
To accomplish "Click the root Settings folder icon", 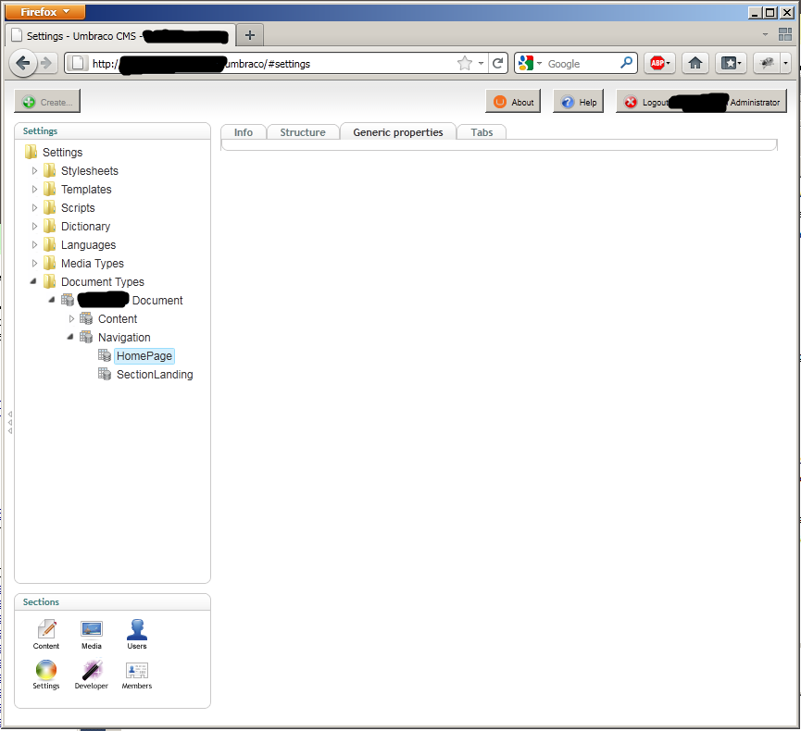I will (31, 152).
